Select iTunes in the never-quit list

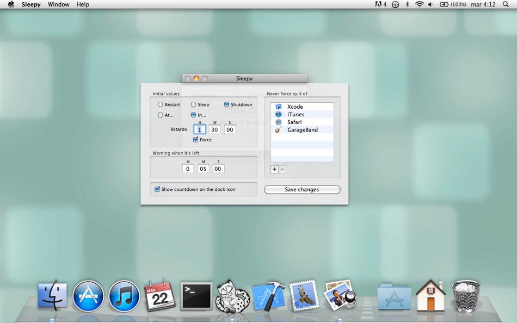(302, 114)
